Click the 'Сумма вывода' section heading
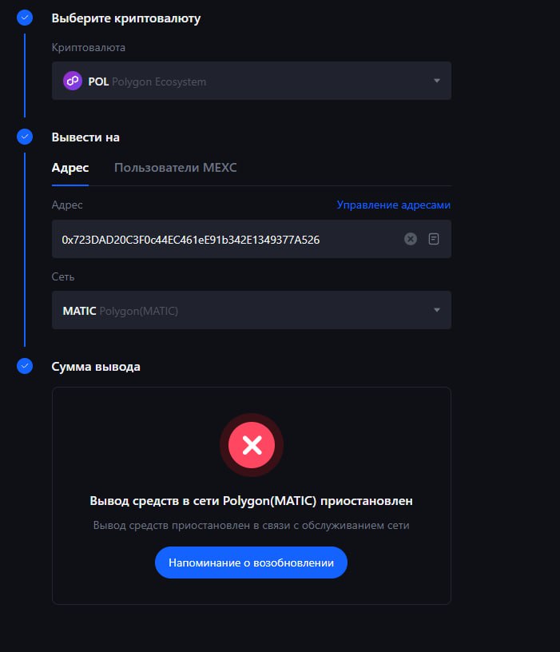560x652 pixels. click(96, 367)
